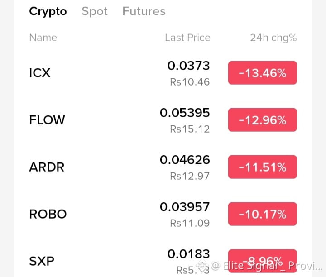Image resolution: width=326 pixels, height=277 pixels.
Task: Switch to the Spot tab
Action: 95,11
